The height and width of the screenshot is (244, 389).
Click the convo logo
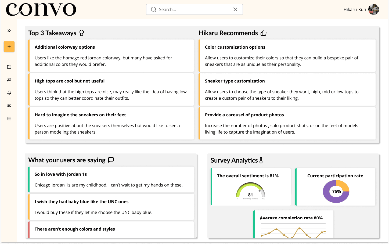click(41, 9)
